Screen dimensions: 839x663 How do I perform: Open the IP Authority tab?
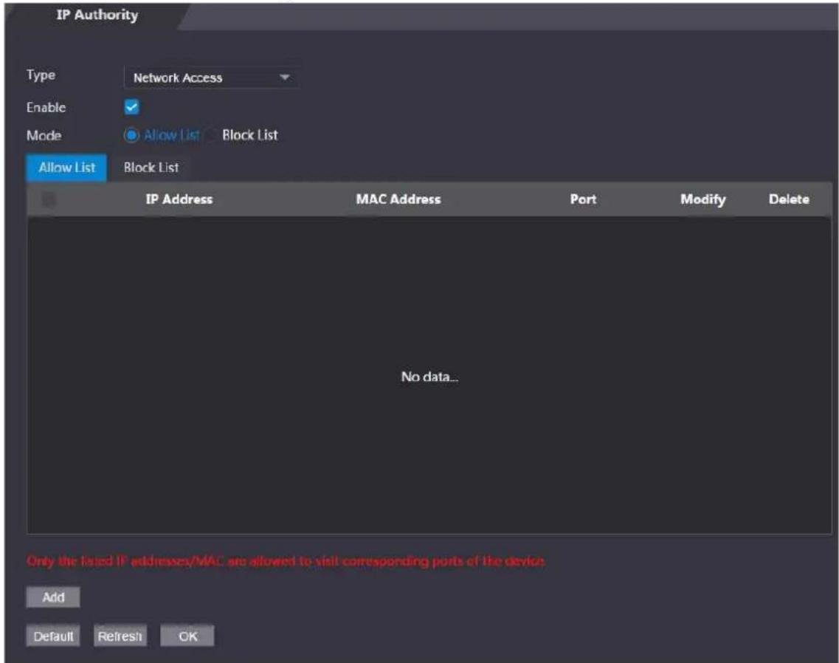pyautogui.click(x=97, y=15)
